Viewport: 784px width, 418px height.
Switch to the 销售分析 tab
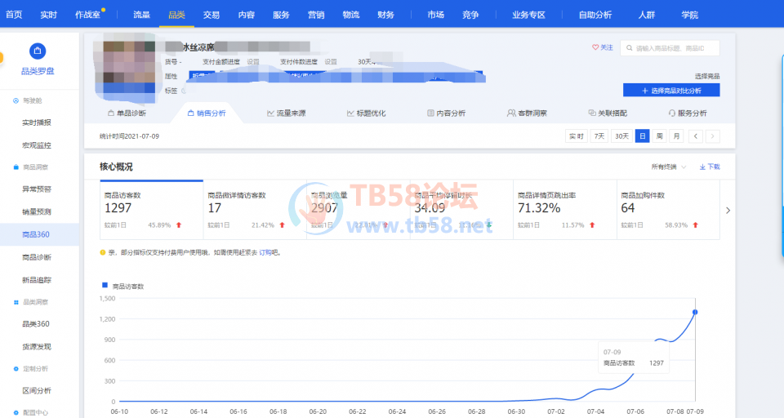pos(207,113)
